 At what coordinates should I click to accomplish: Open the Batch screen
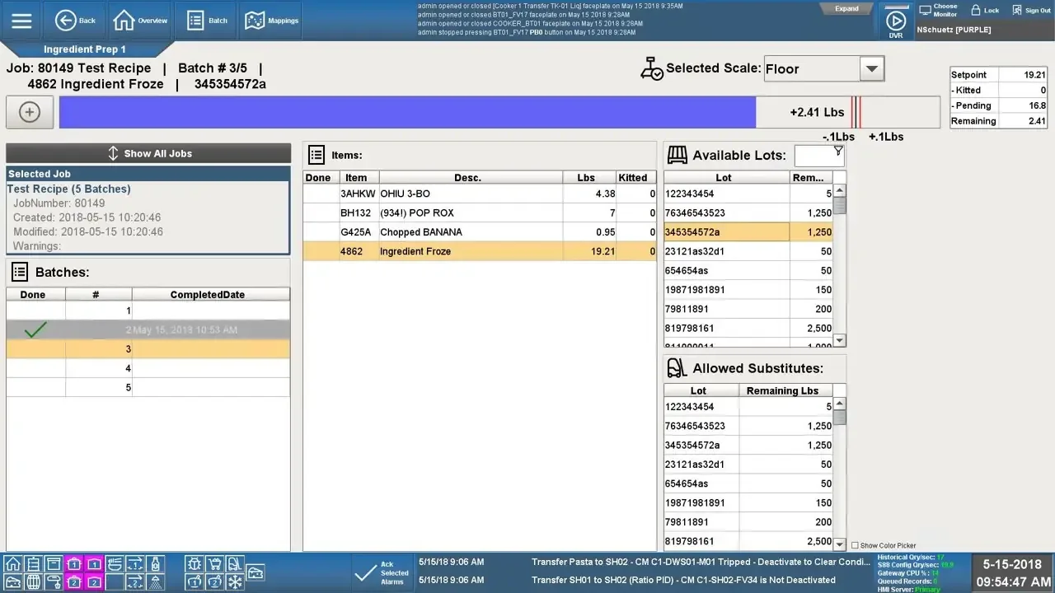pyautogui.click(x=207, y=21)
